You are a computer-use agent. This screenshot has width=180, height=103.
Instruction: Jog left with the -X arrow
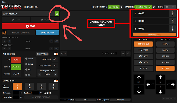(x=150, y=85)
